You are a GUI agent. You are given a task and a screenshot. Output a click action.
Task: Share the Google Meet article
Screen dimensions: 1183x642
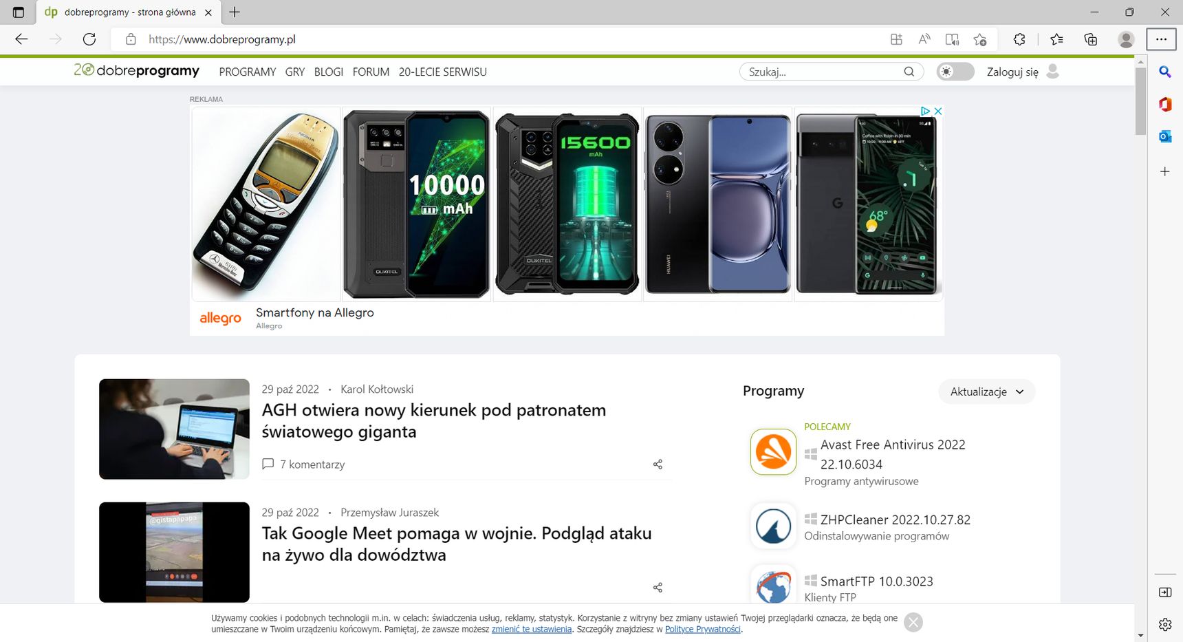point(658,588)
